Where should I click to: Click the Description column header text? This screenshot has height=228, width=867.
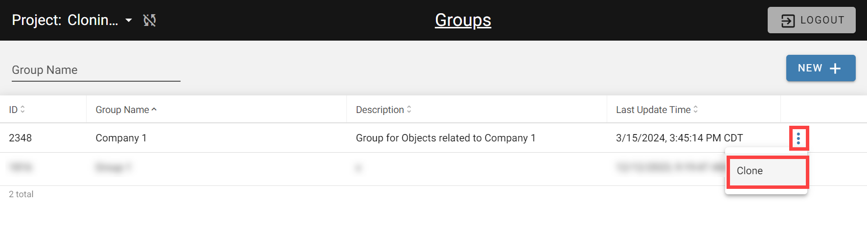click(x=380, y=110)
